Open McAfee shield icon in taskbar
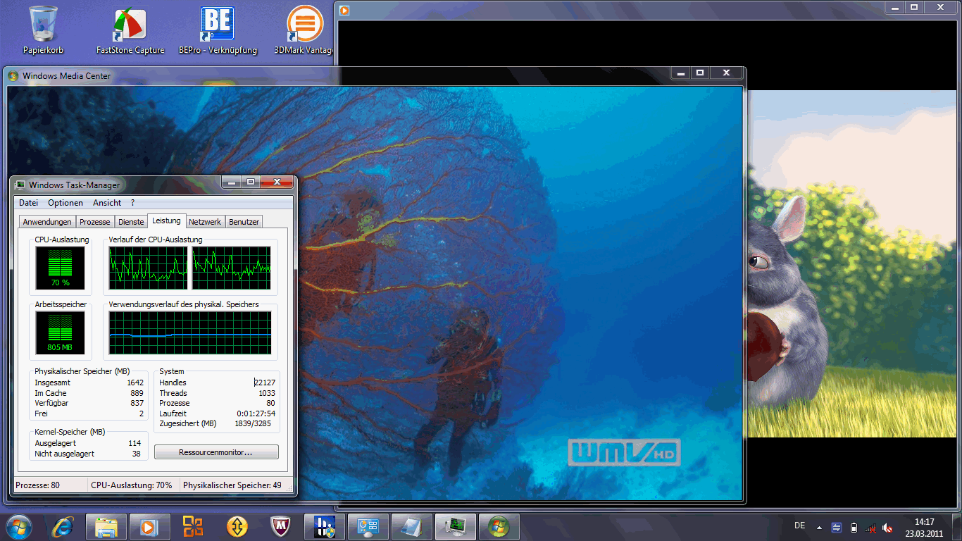Screen dimensions: 962x541 pos(281,527)
